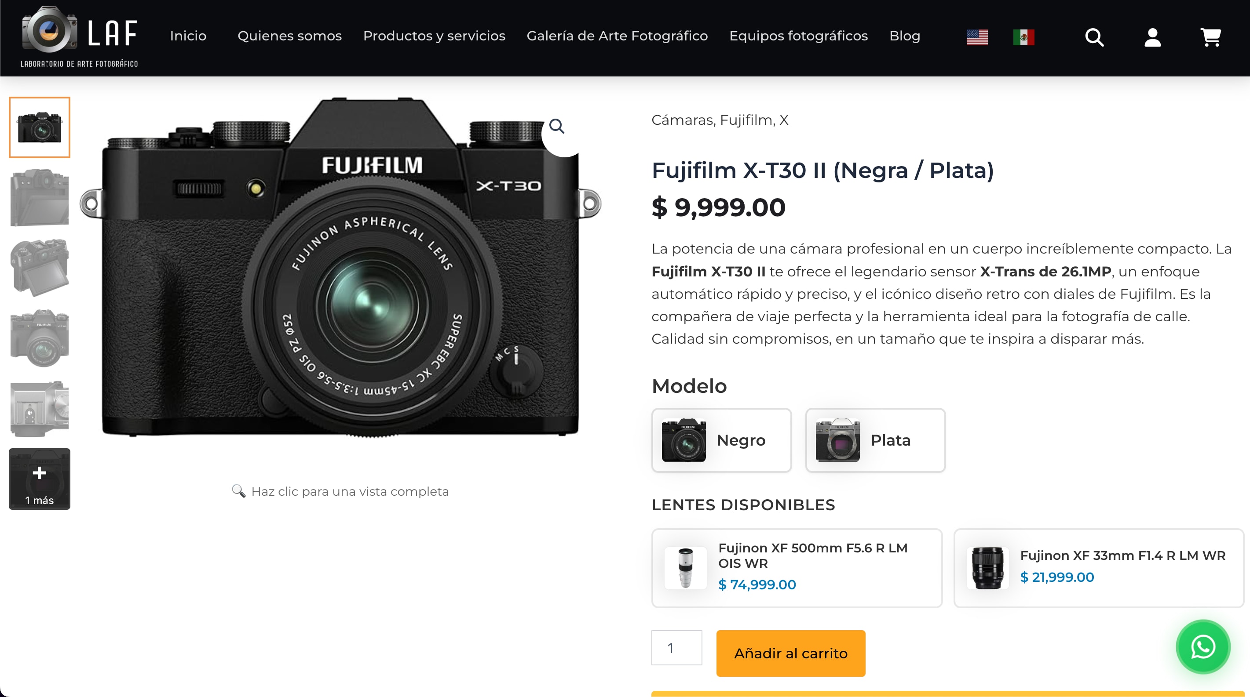Open the WhatsApp chat button
This screenshot has height=697, width=1250.
(x=1203, y=646)
